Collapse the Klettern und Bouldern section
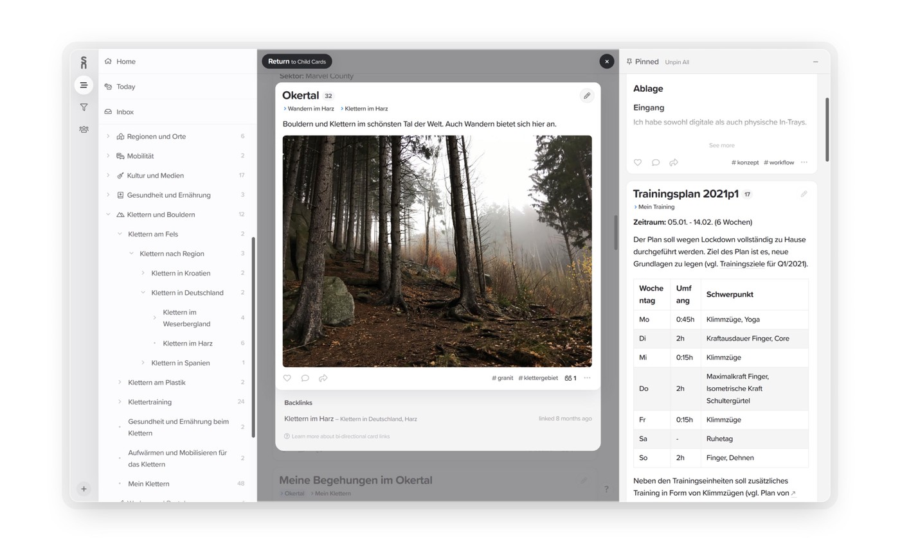 click(x=107, y=214)
